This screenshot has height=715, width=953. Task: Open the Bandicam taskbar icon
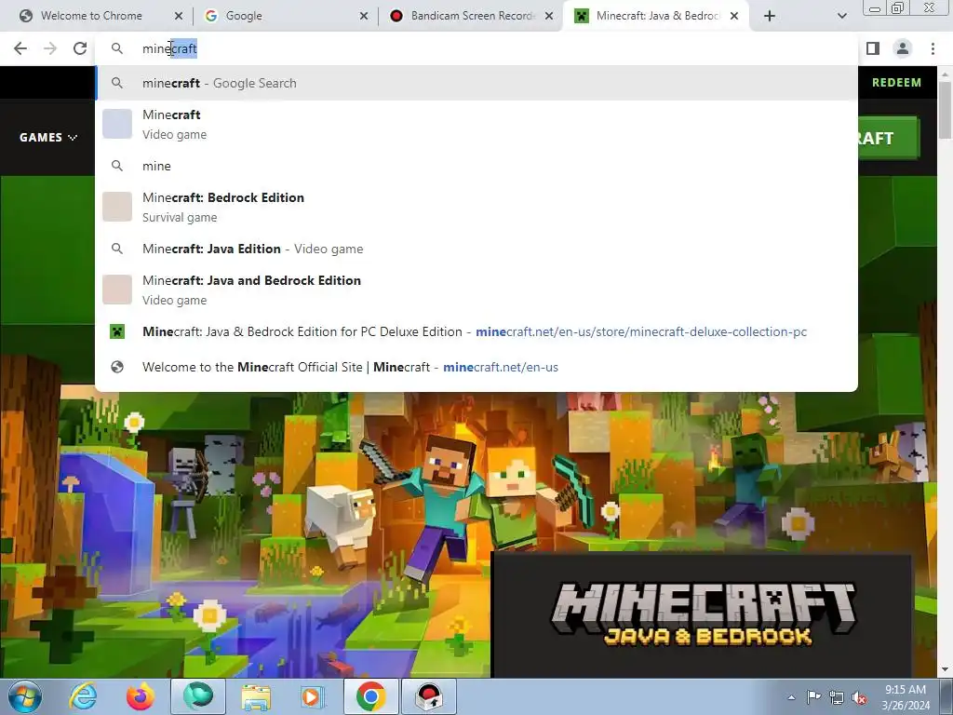429,696
